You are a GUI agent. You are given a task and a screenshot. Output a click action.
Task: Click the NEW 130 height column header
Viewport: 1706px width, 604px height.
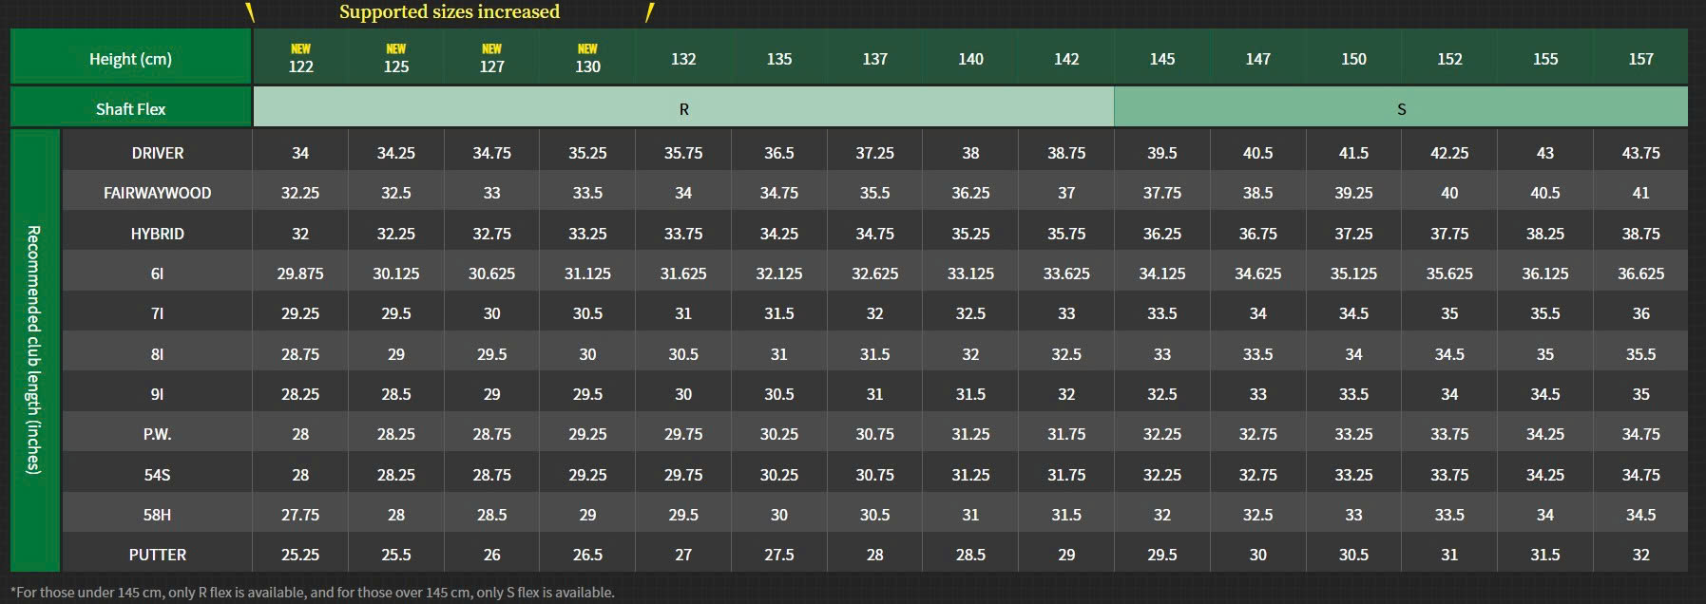tap(587, 59)
